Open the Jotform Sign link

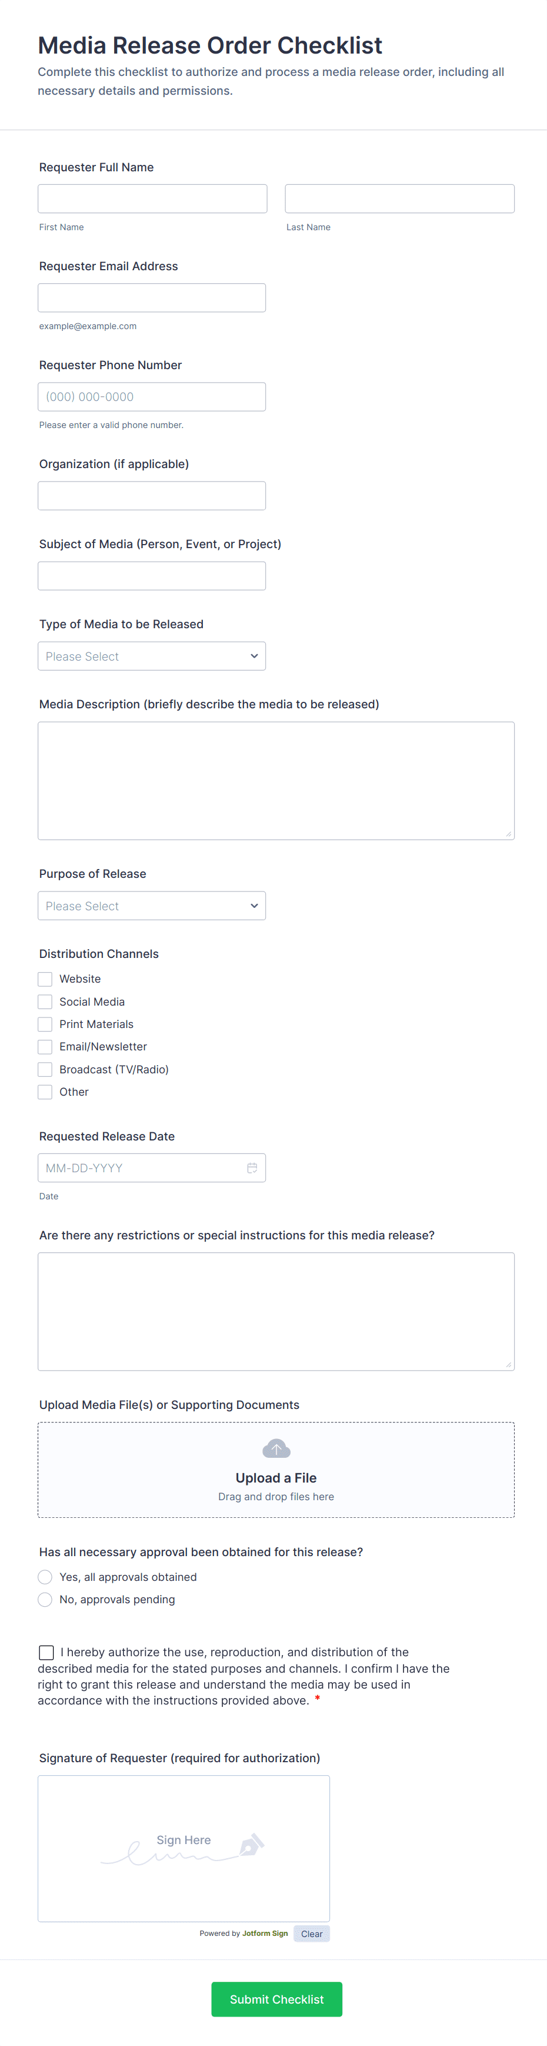coord(265,1933)
